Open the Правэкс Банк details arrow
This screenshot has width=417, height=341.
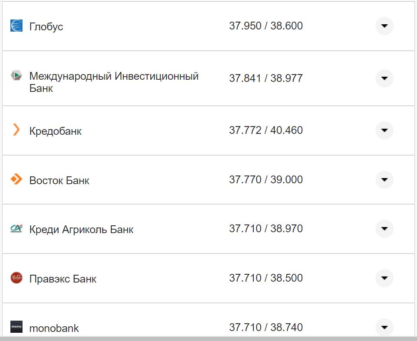(x=384, y=279)
